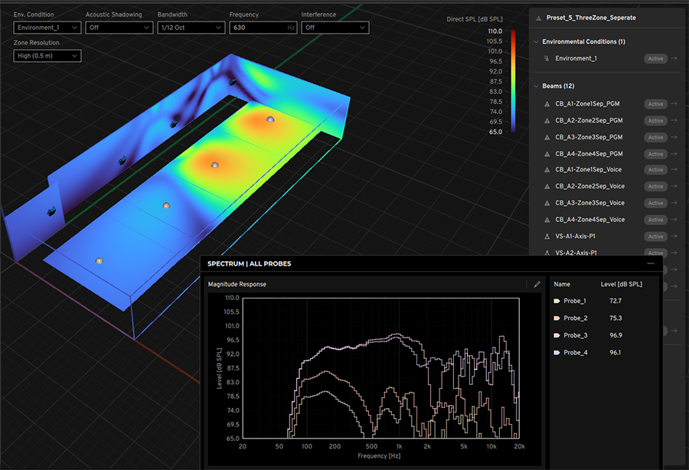Screen dimensions: 689x470
Task: Collapse the Beams (12) section
Action: click(x=537, y=86)
